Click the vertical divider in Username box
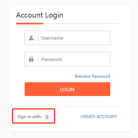The width and height of the screenshot is (138, 138). pos(38,38)
